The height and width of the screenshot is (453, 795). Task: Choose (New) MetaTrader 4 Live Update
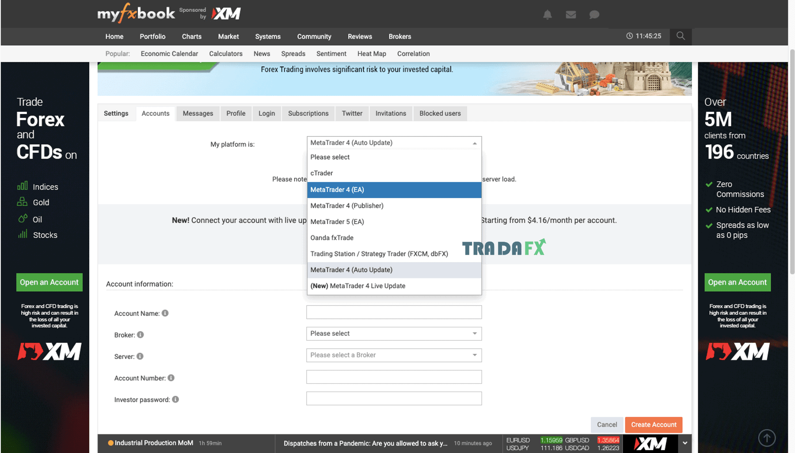point(394,286)
